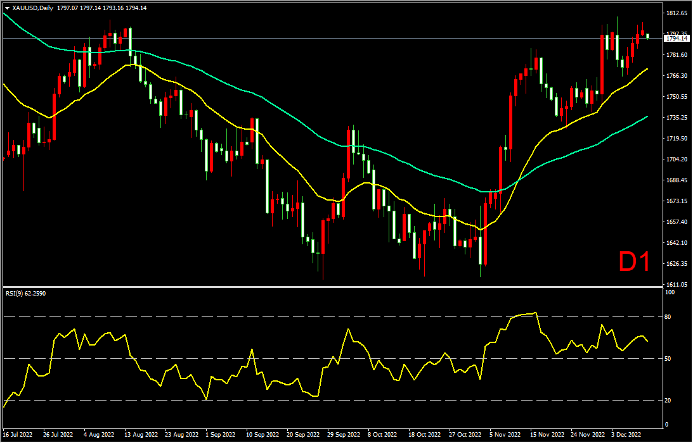Click the RSI scale level 50
Viewport: 693px width, 443px height.
pos(668,359)
